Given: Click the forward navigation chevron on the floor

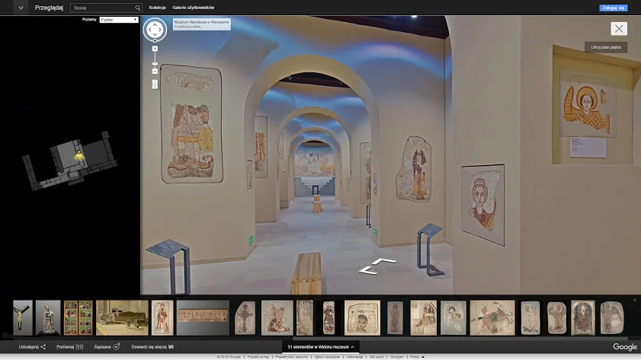Looking at the screenshot, I should pyautogui.click(x=384, y=261).
